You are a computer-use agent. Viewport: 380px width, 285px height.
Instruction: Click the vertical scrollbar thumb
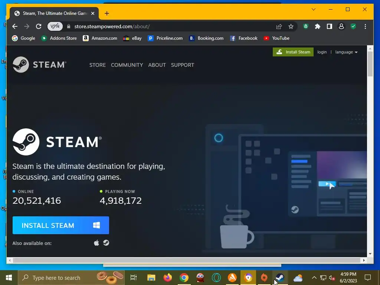tap(370, 64)
